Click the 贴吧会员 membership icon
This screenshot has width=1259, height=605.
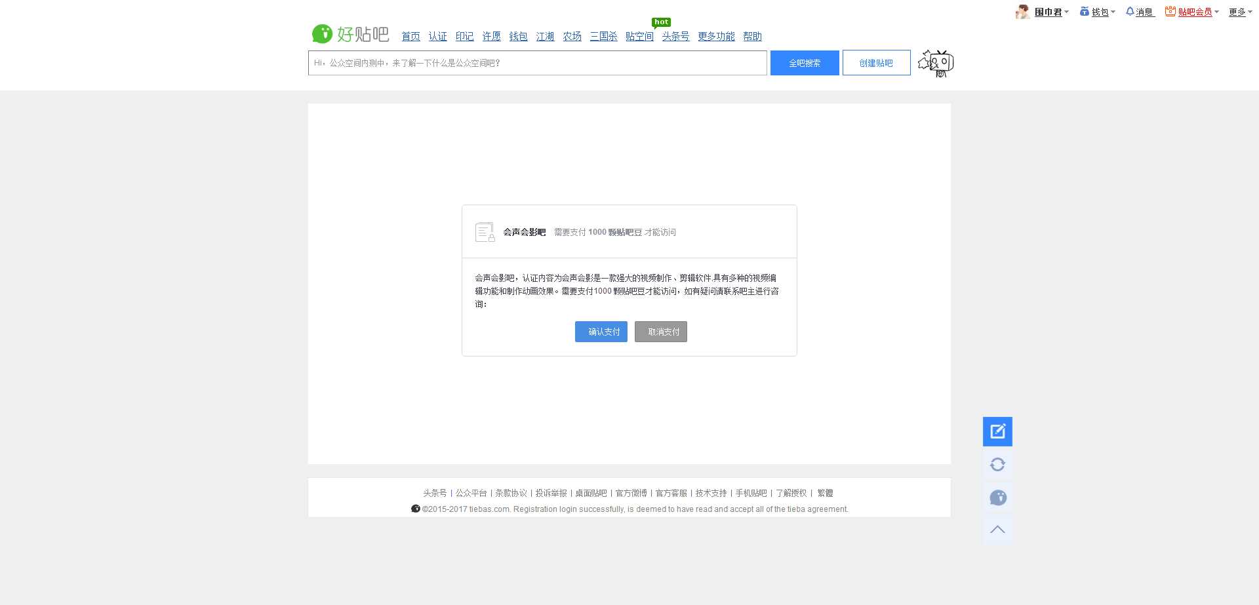click(x=1170, y=12)
